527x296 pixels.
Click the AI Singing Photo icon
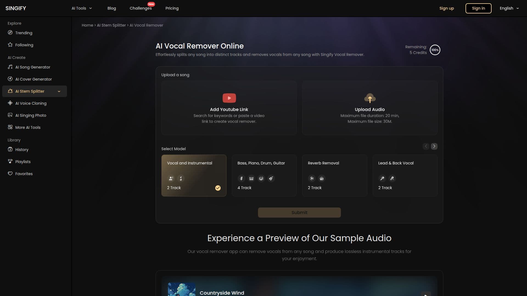click(x=10, y=115)
